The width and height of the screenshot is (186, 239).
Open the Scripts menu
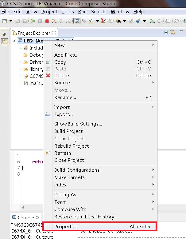click(x=99, y=12)
